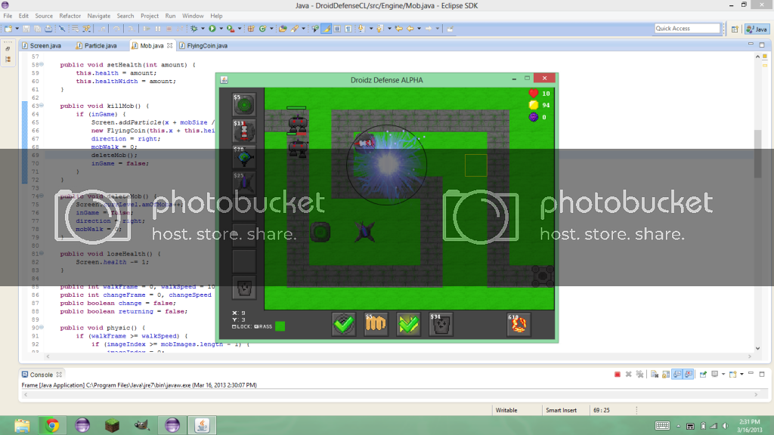Open the Open Console dropdown arrow
This screenshot has height=435, width=774.
(741, 375)
